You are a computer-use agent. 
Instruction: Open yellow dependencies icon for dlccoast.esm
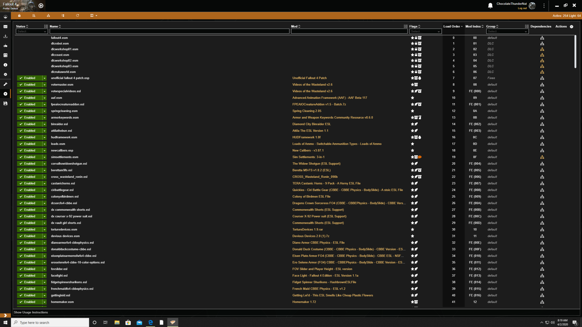[x=542, y=55]
